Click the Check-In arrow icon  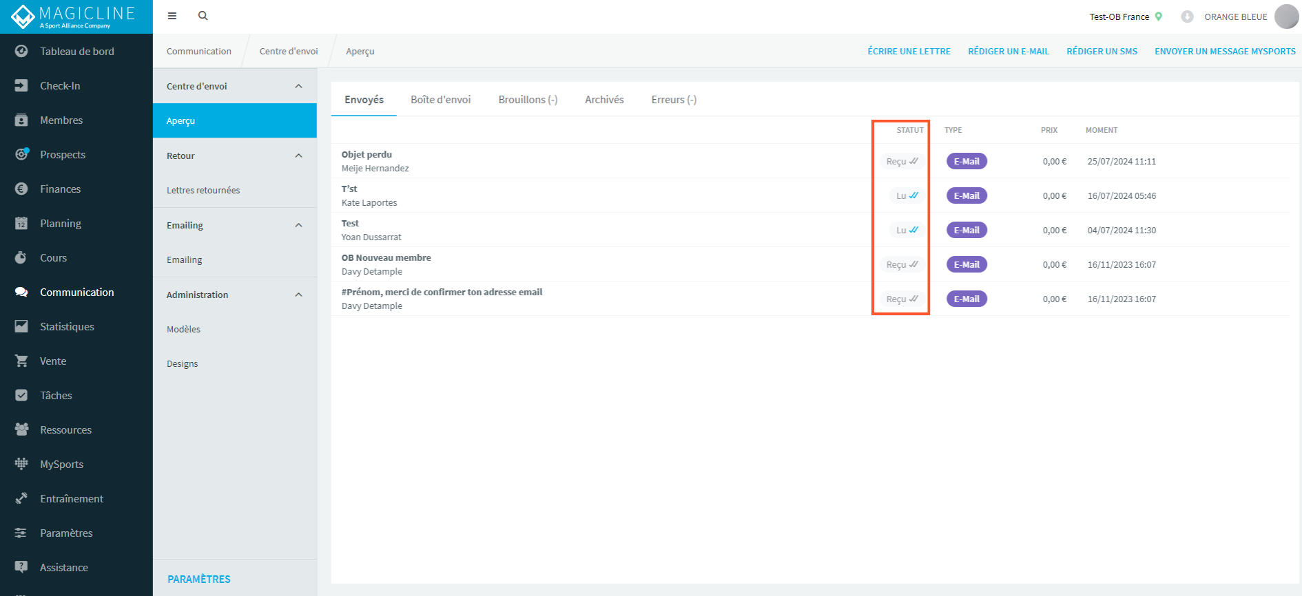coord(21,85)
